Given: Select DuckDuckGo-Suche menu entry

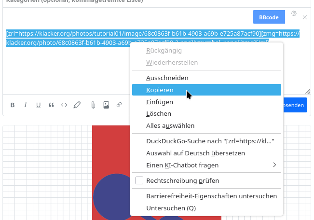Looking at the screenshot, I should pyautogui.click(x=206, y=141).
